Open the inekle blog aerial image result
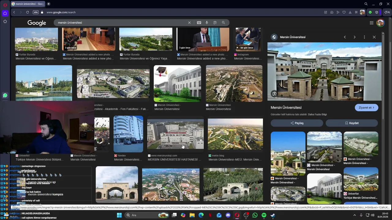 point(235,134)
